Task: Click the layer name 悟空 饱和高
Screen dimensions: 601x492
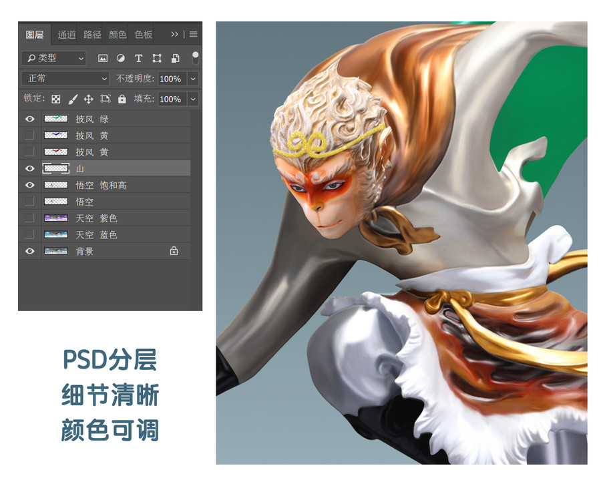Action: click(x=101, y=186)
